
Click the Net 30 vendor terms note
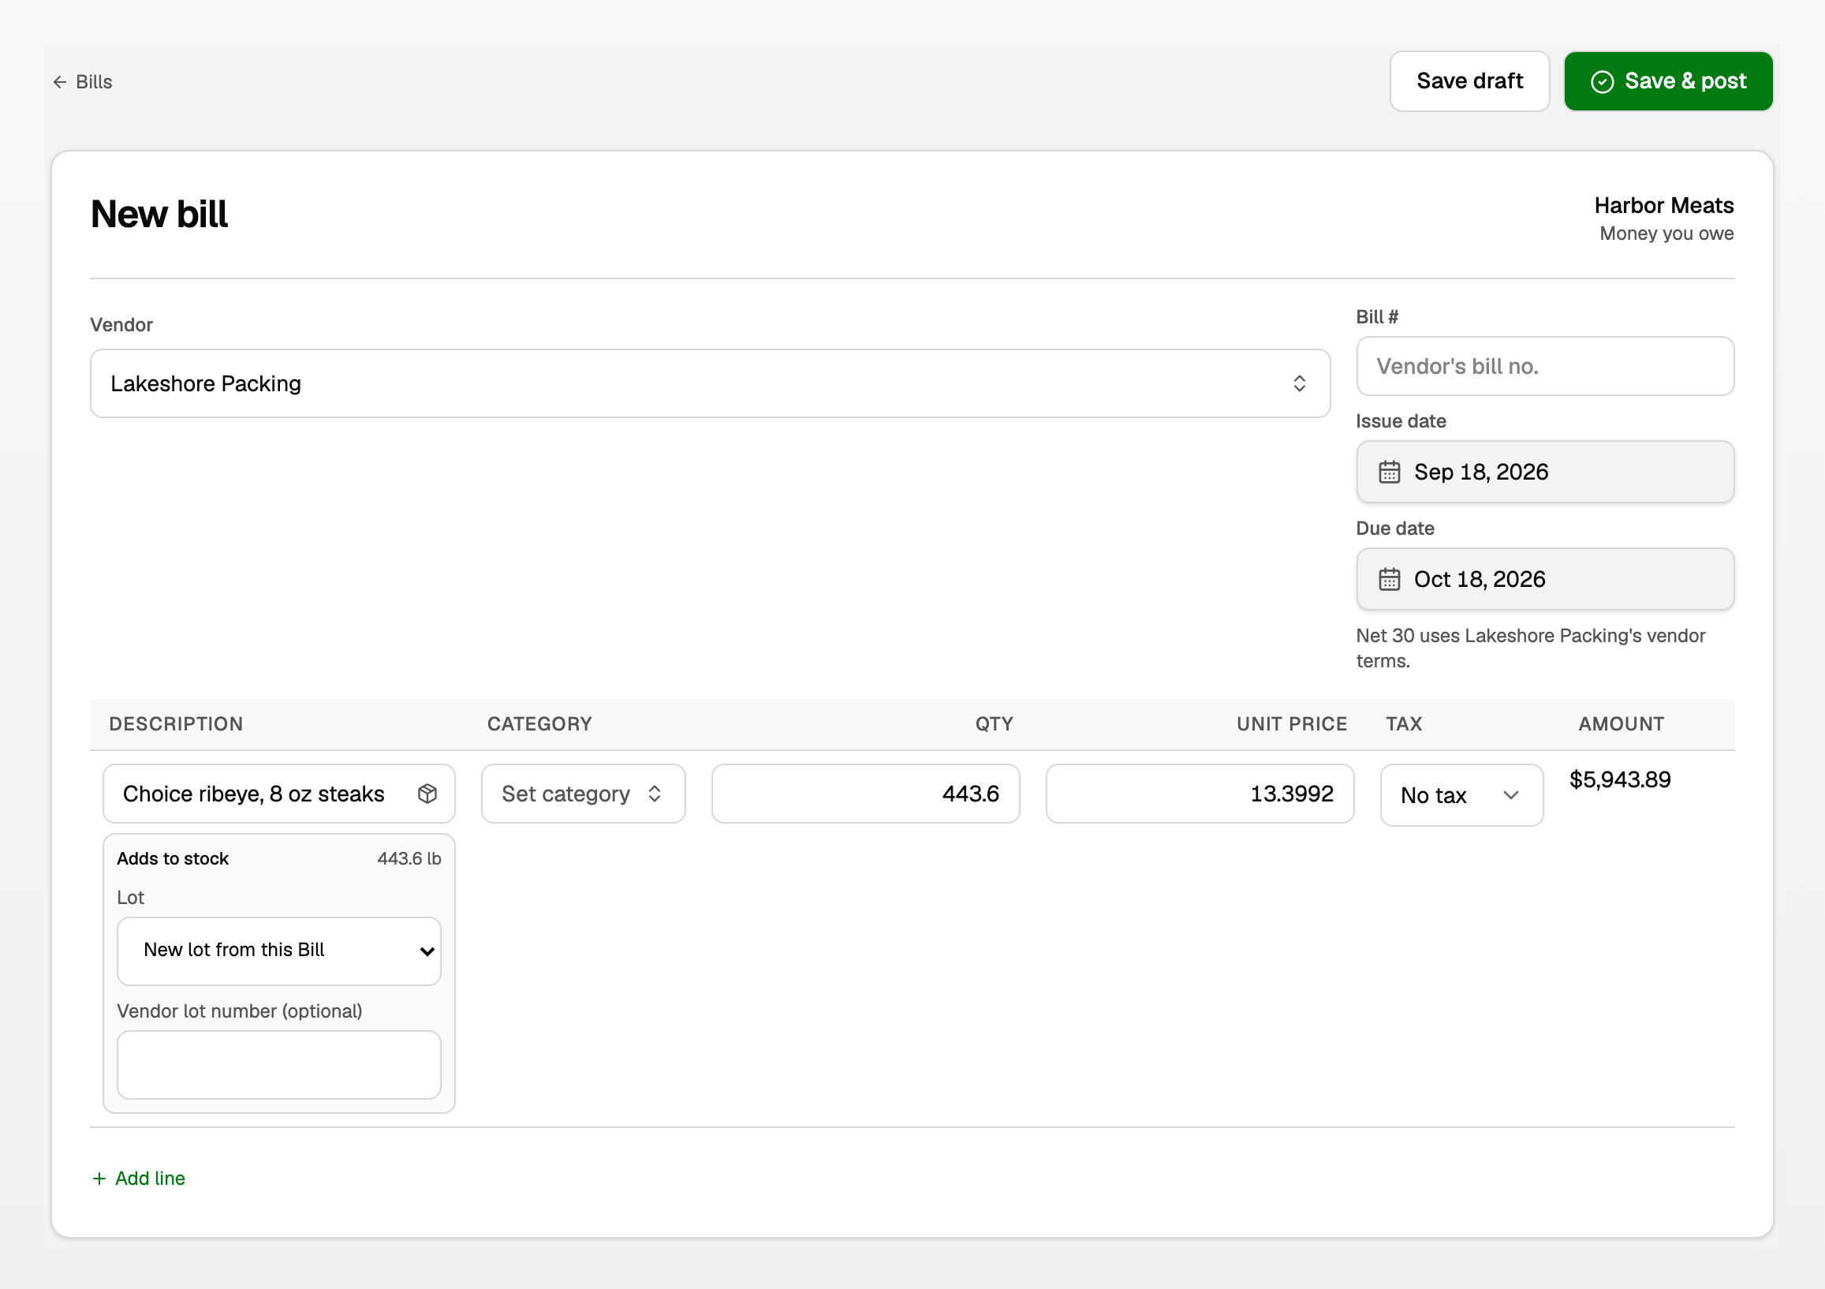(1530, 648)
